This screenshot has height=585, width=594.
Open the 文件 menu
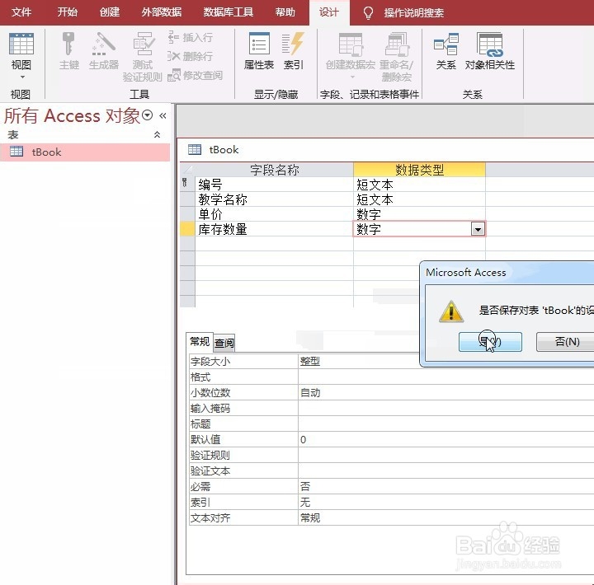tap(21, 12)
